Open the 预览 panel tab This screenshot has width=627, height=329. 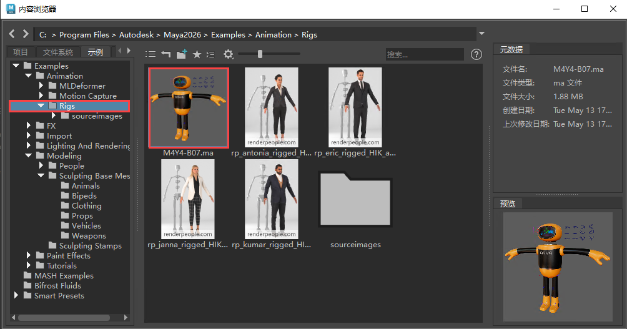[508, 204]
